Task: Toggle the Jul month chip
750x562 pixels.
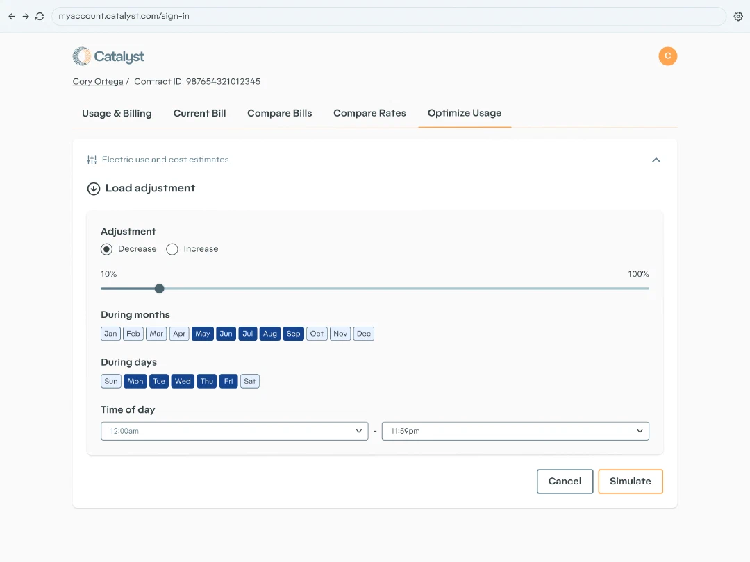Action: pos(248,334)
